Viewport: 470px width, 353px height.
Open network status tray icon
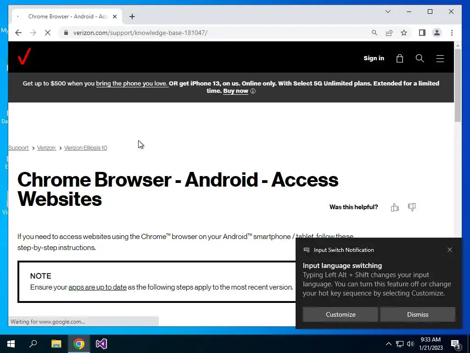point(400,344)
